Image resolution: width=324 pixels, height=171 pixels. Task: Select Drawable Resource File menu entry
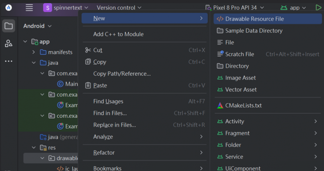tap(254, 19)
